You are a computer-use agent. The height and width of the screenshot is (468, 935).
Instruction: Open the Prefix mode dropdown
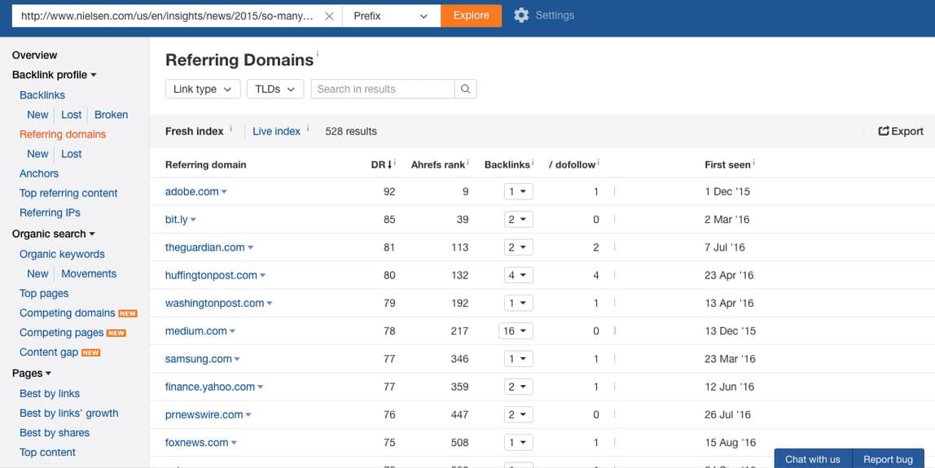[x=391, y=15]
